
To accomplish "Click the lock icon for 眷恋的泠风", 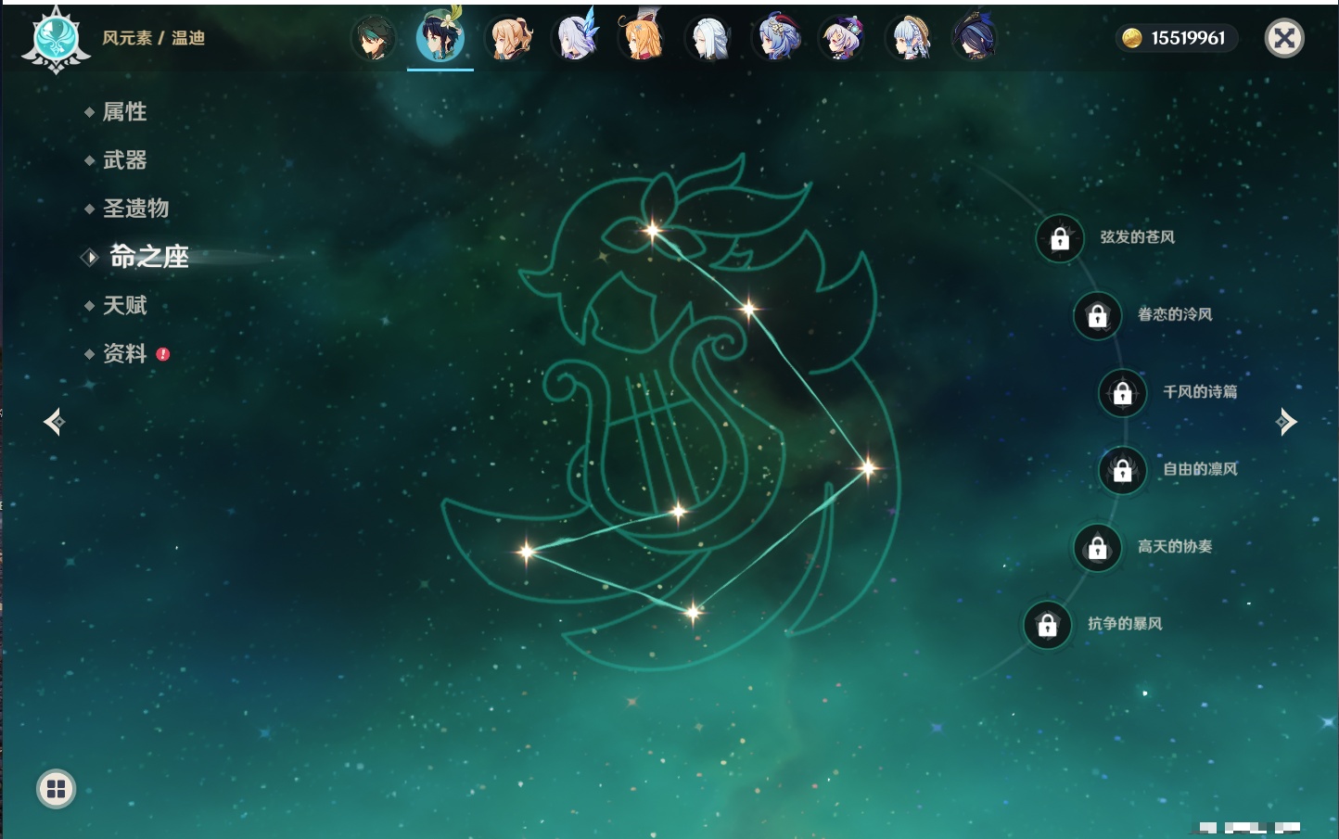I will point(1097,315).
